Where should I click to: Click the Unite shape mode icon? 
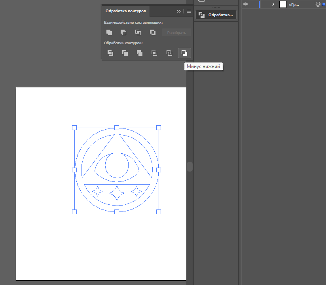point(109,32)
